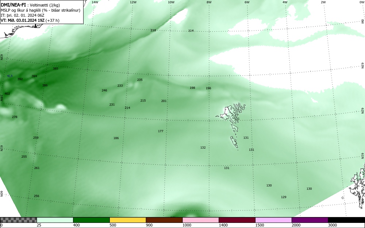This screenshot has width=365, height=228.
Task: Click the map value "394"
Action: coord(34,76)
